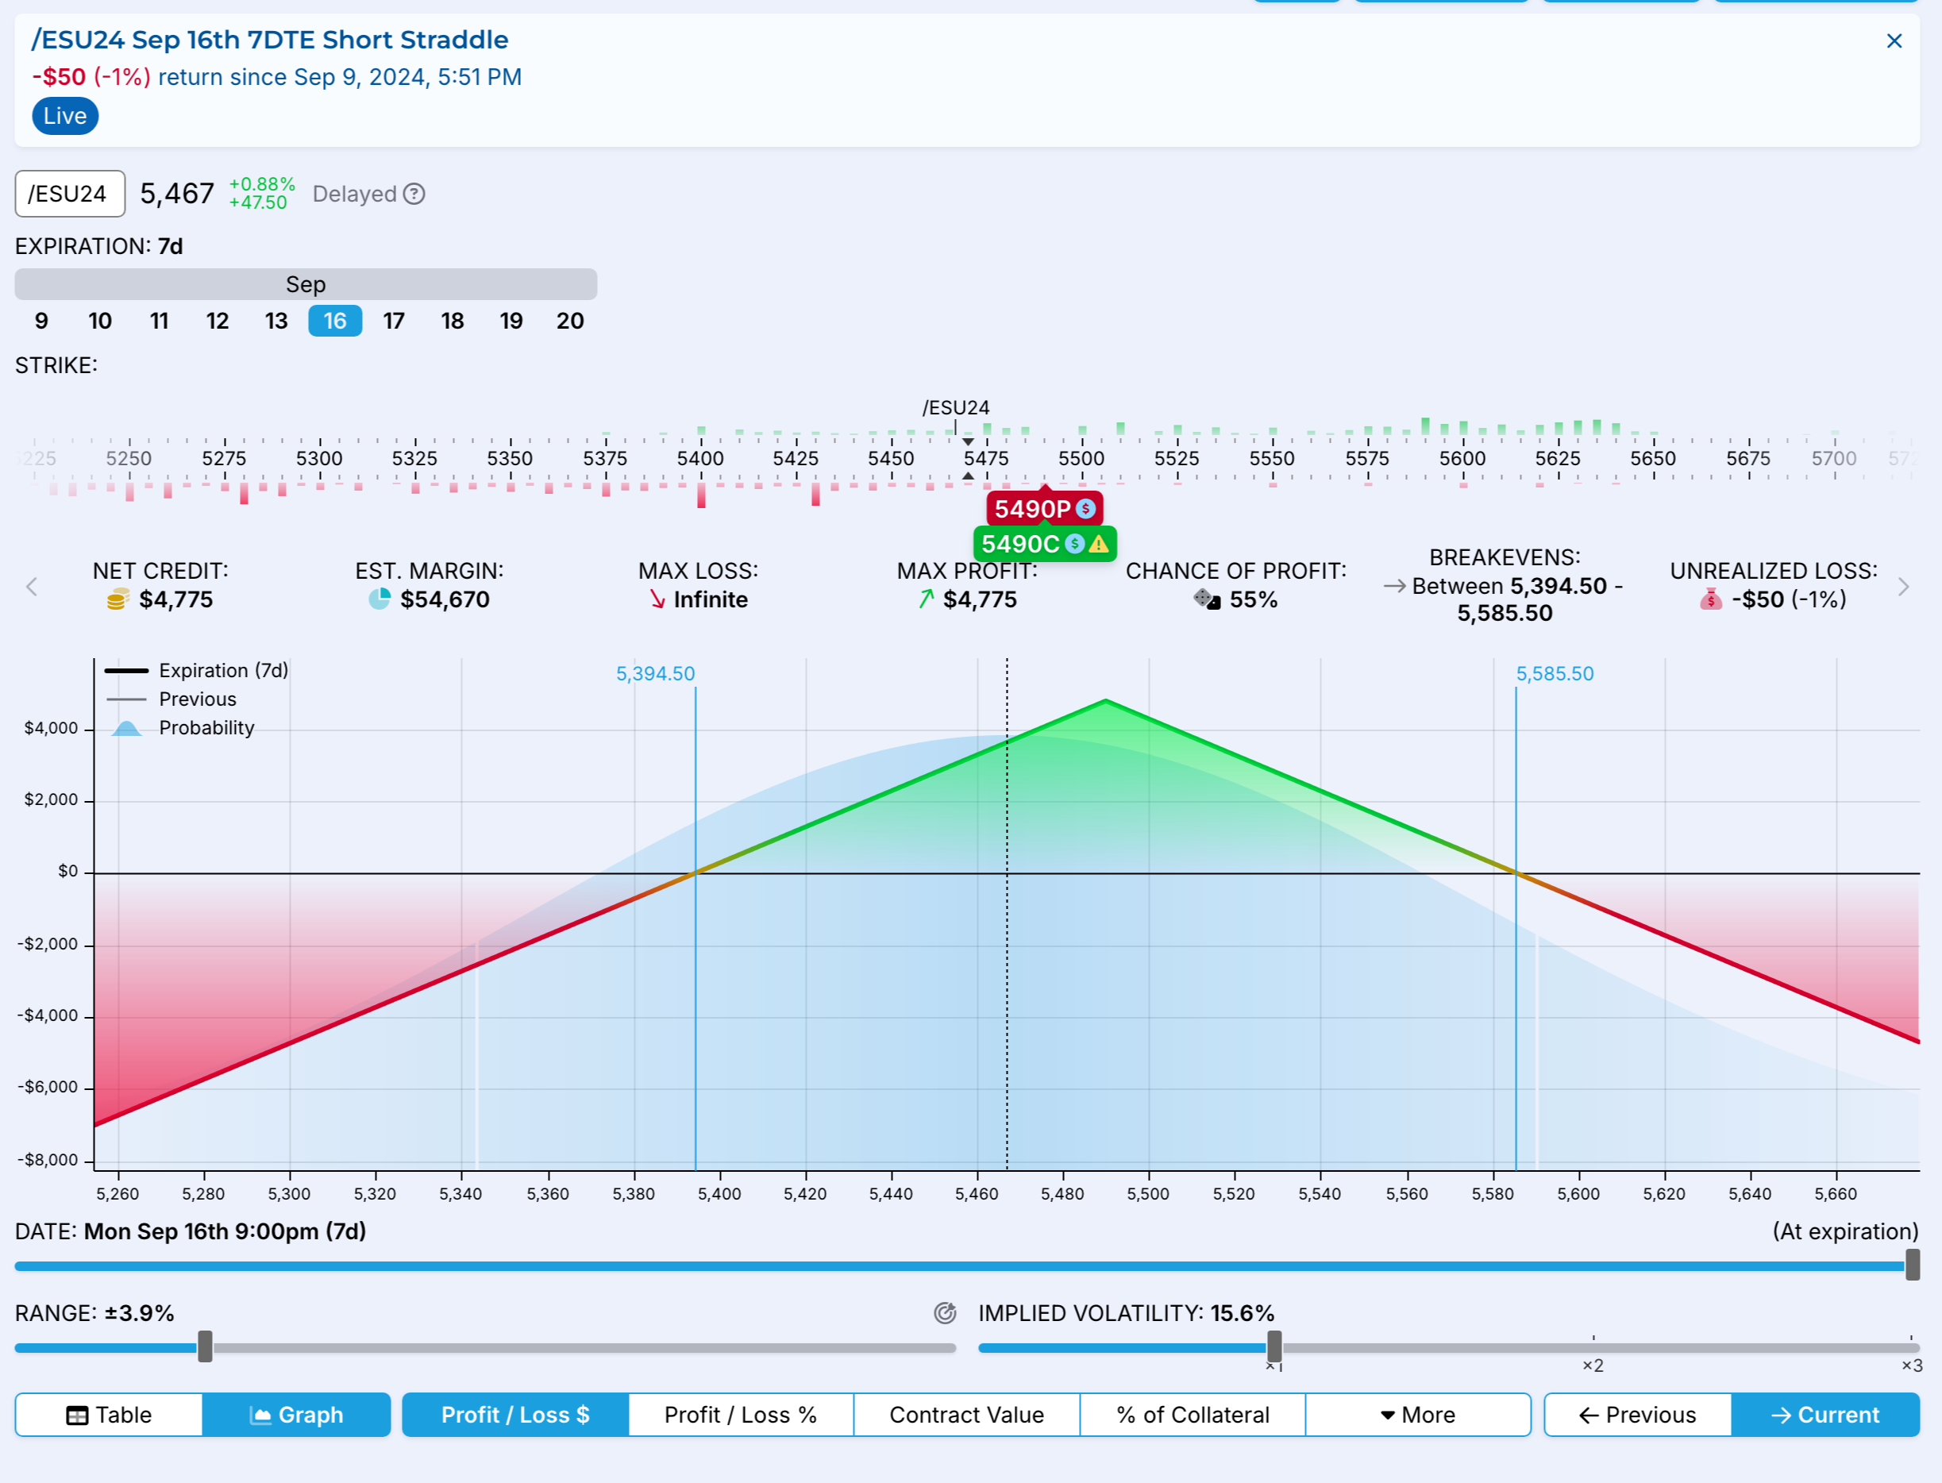
Task: Click the max loss down-arrow icon
Action: click(657, 599)
